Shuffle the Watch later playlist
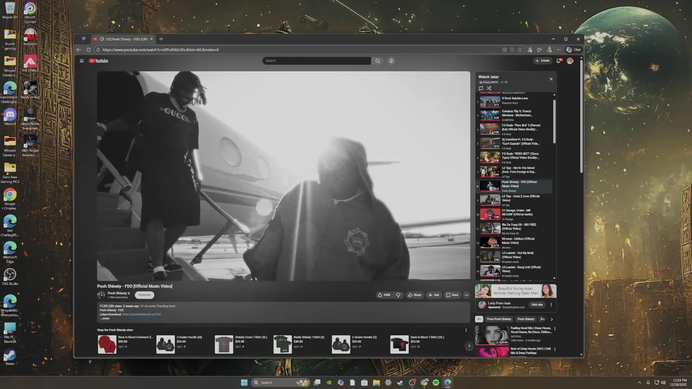Viewport: 692px width, 389px height. (489, 88)
